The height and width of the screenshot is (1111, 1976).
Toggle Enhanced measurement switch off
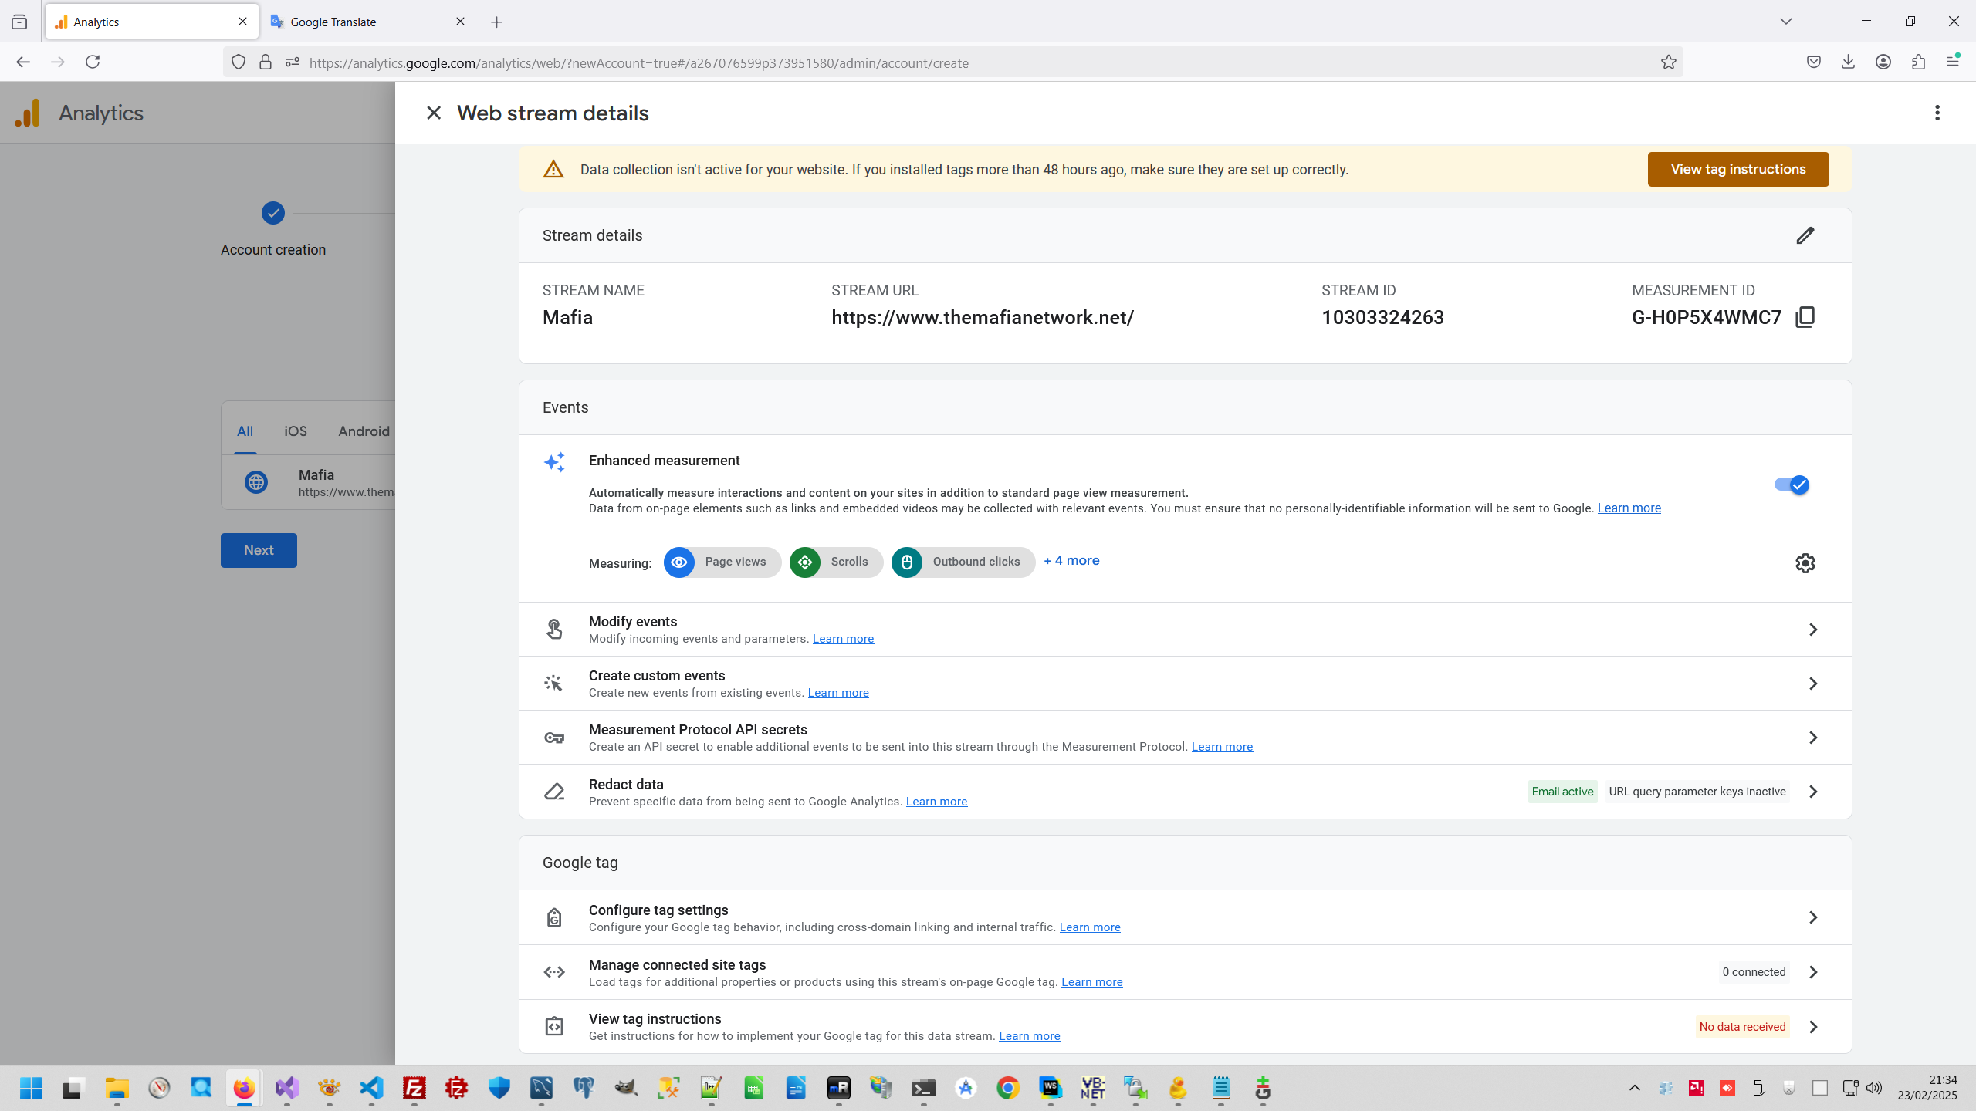[x=1792, y=485]
